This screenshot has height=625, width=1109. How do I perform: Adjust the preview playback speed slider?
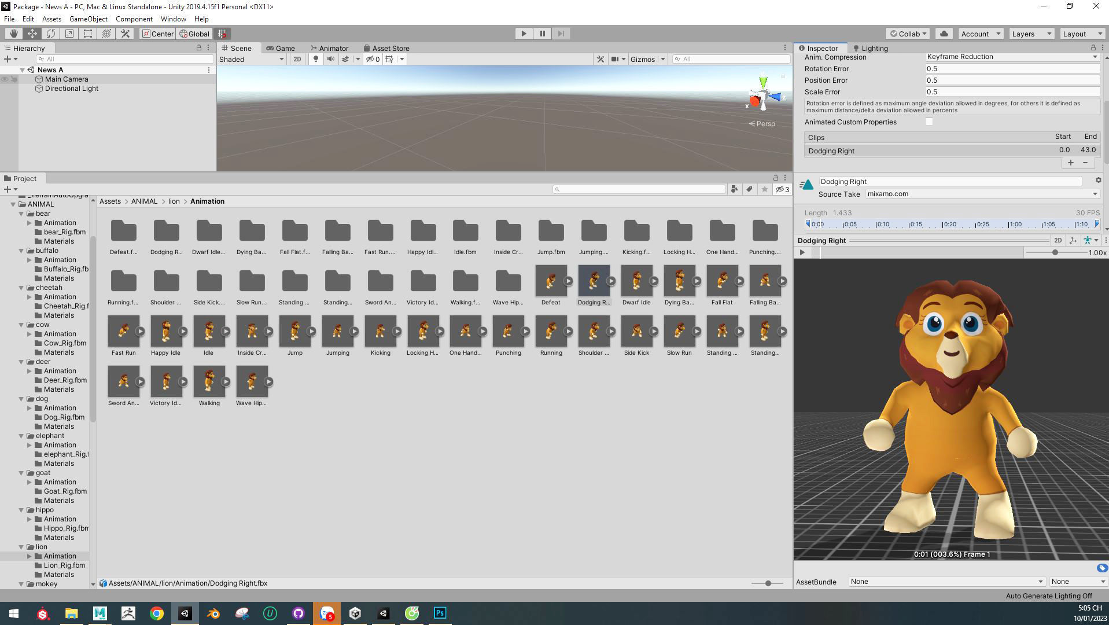[x=1055, y=252]
